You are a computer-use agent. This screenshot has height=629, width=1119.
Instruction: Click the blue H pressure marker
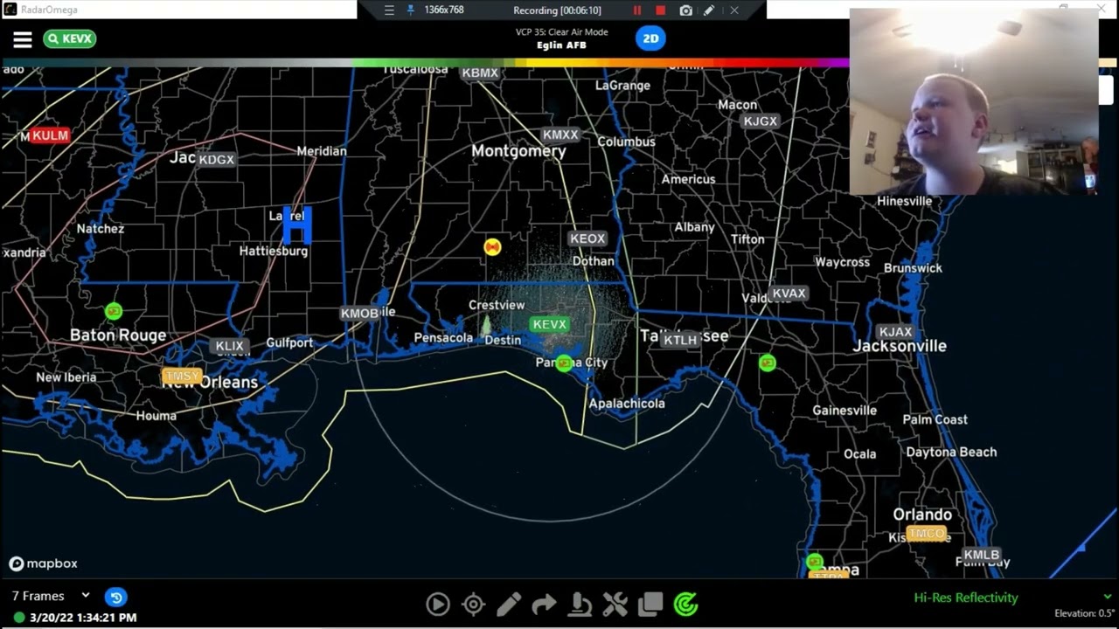pos(297,225)
